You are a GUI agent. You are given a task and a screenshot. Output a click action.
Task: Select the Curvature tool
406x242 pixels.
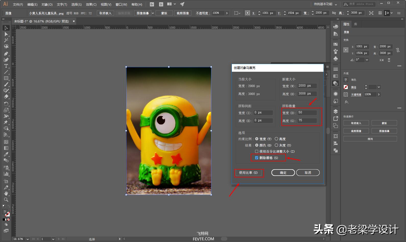6,60
